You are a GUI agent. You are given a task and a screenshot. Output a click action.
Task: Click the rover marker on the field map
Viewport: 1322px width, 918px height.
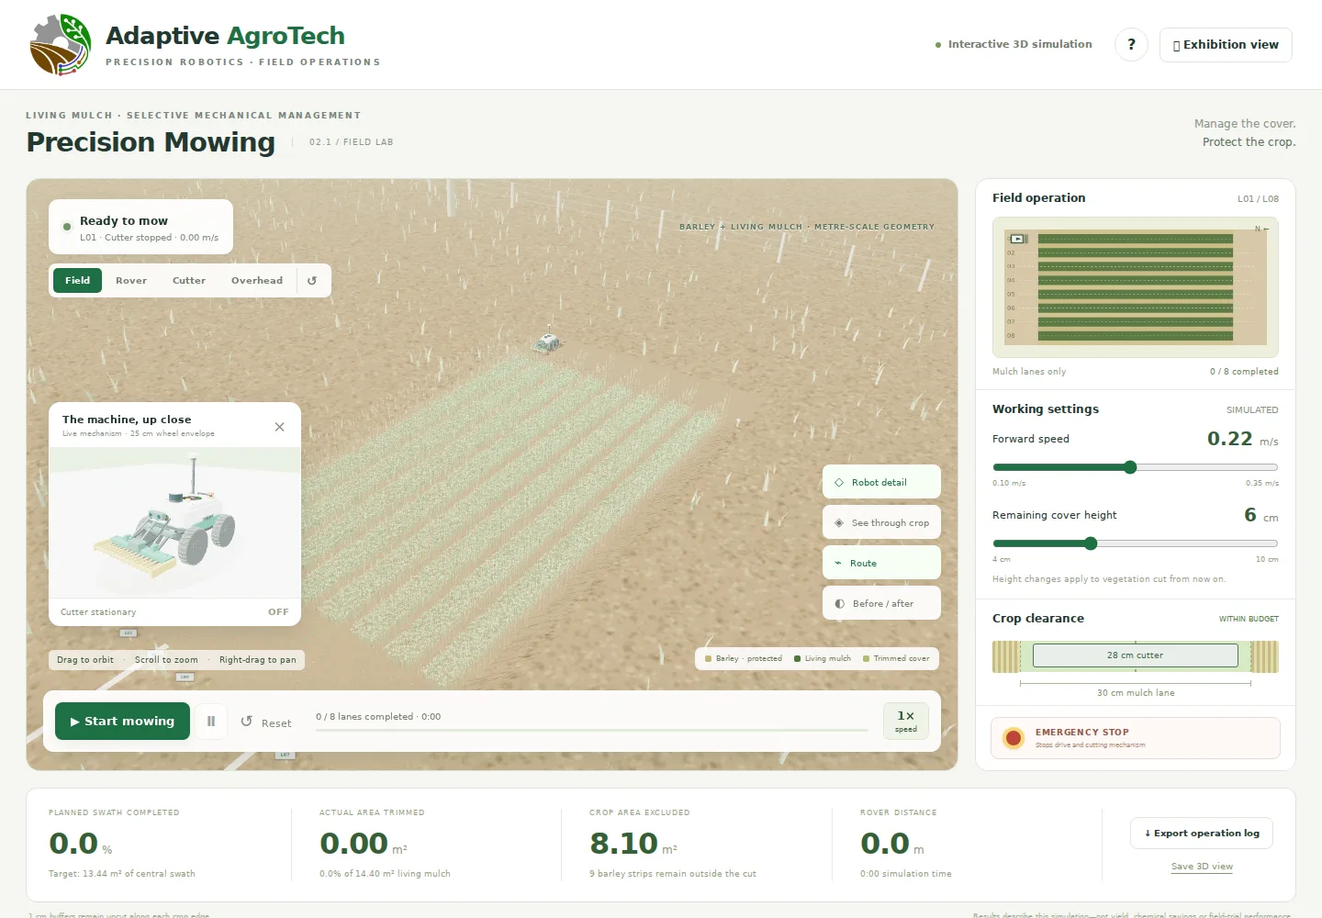click(x=1017, y=239)
